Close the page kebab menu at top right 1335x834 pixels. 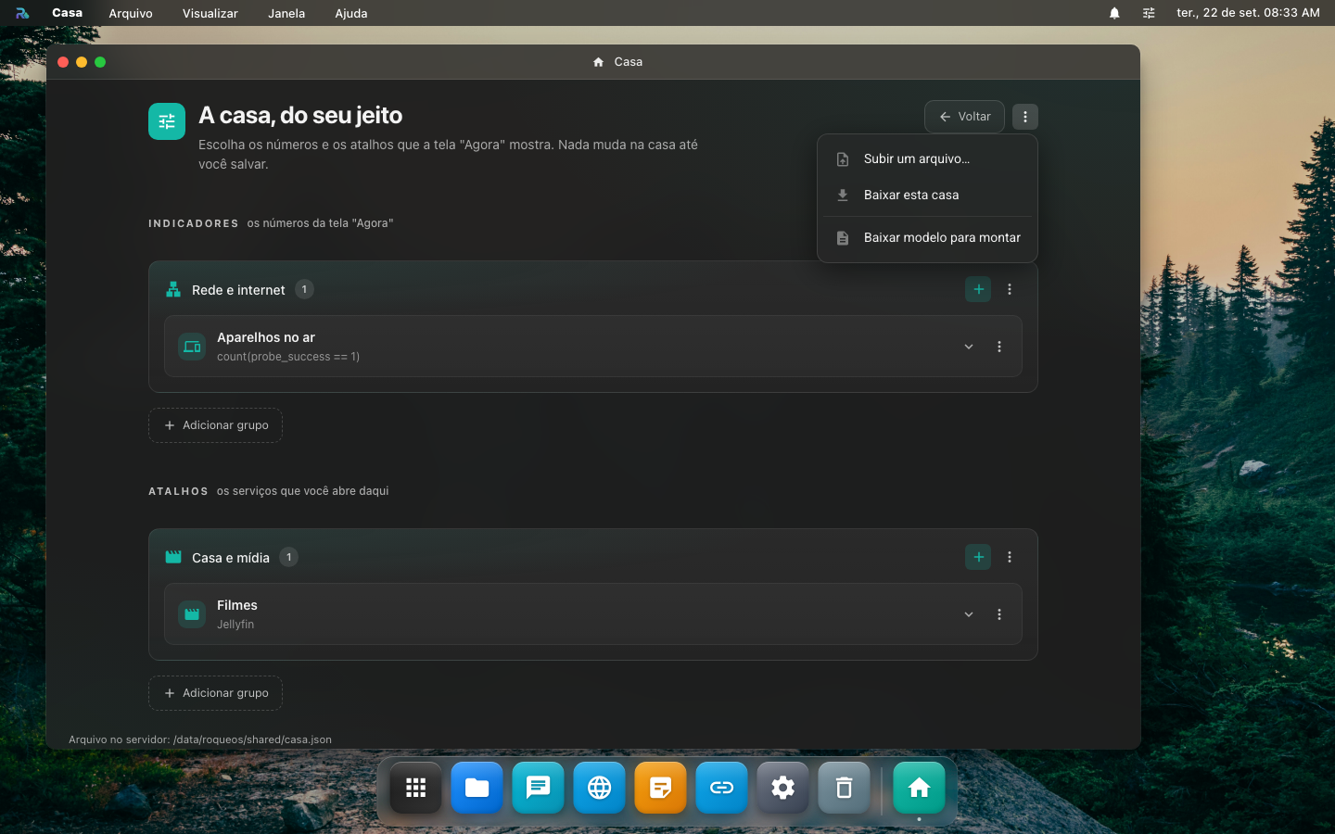[1025, 117]
